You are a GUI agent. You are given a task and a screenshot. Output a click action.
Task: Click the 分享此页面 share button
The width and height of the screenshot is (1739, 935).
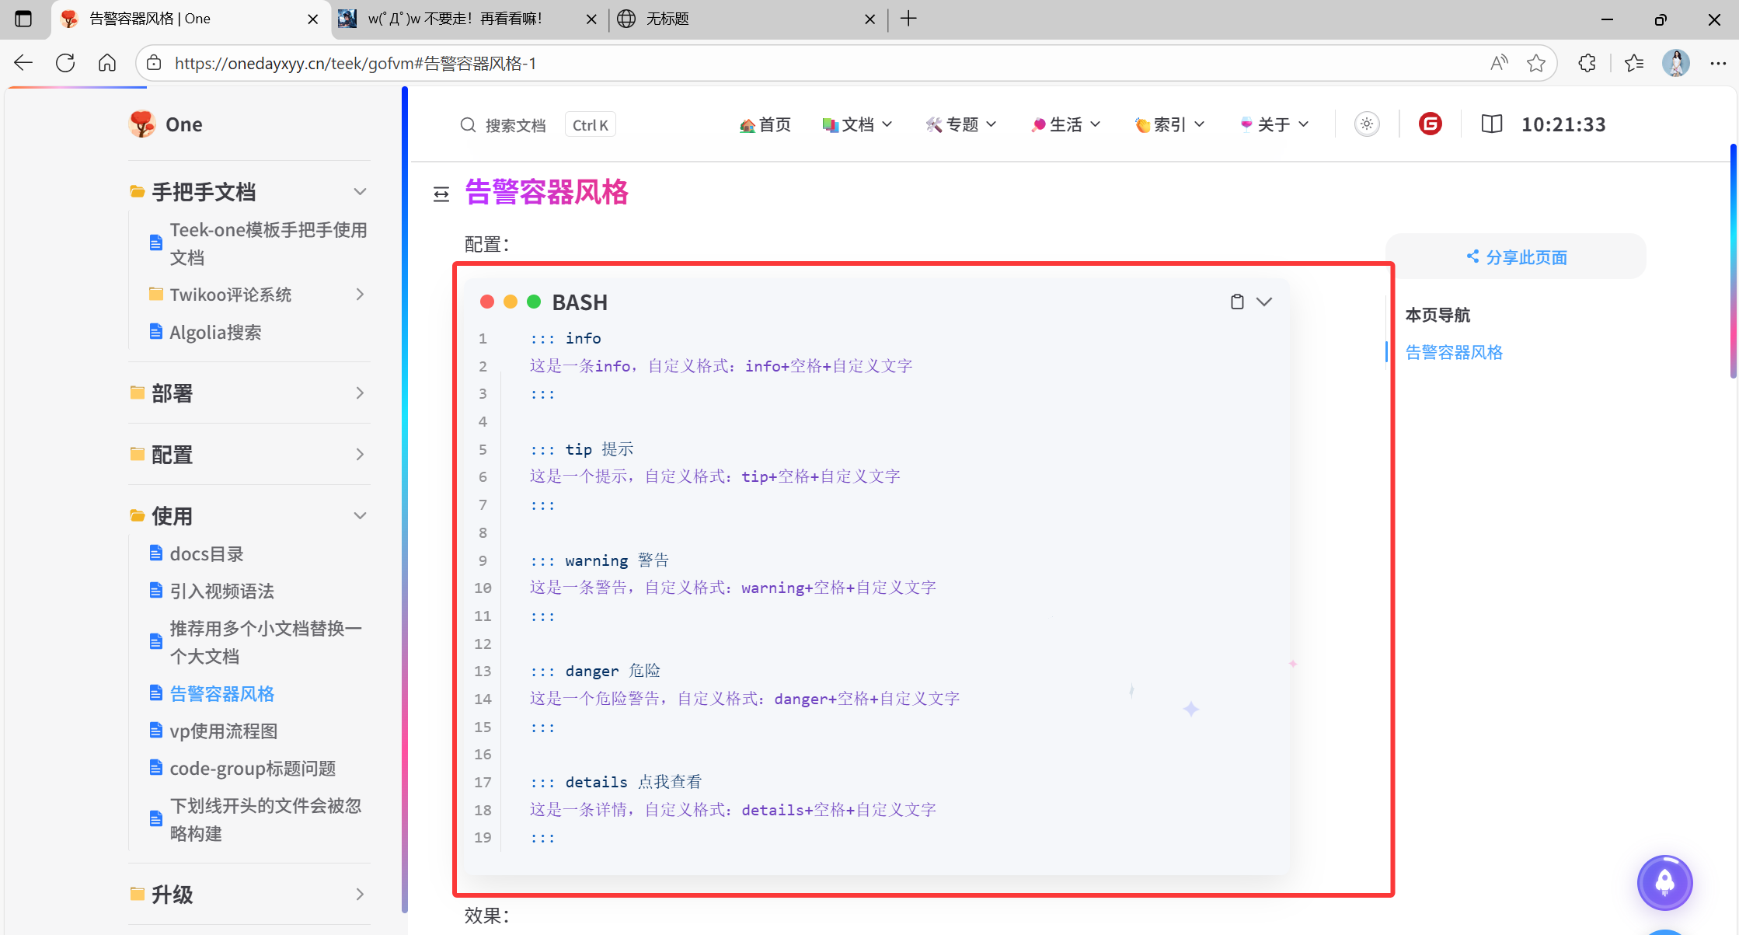1516,257
